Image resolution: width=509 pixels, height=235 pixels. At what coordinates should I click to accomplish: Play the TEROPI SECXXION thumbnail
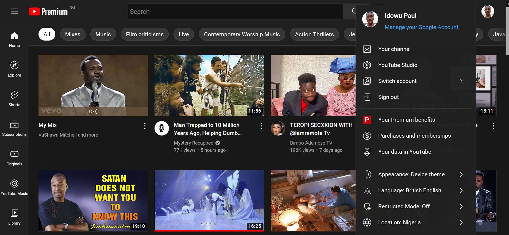click(x=313, y=85)
